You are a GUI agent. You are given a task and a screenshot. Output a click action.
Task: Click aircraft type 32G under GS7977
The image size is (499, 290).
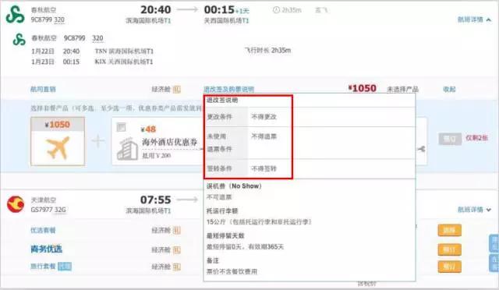click(60, 210)
